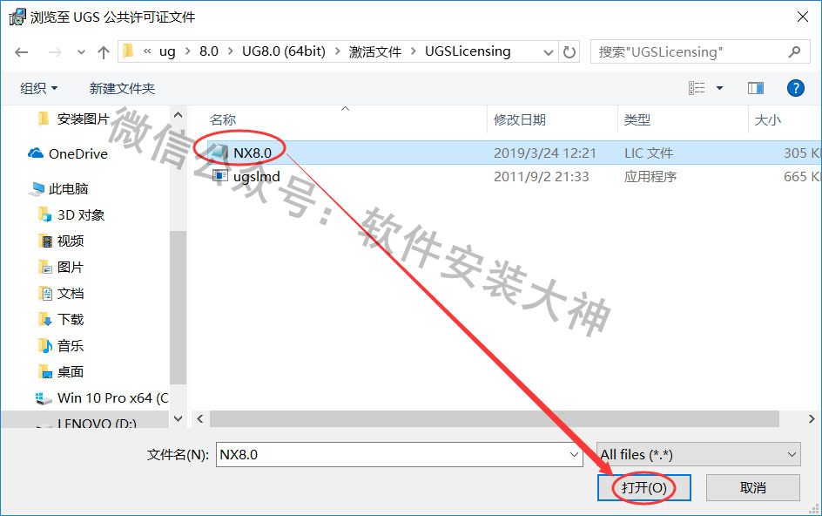The image size is (822, 516).
Task: Click the search magnifier icon
Action: [x=794, y=52]
